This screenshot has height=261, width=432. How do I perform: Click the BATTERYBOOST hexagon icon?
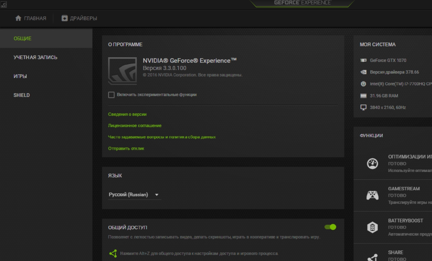(373, 227)
